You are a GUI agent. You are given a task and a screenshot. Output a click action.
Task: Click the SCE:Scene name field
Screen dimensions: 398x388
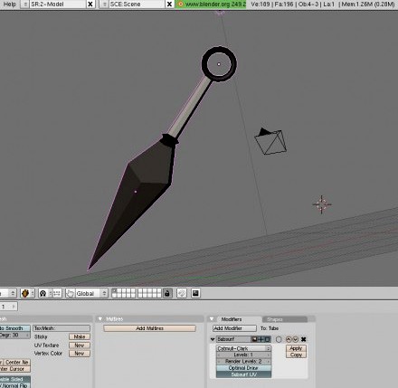137,5
